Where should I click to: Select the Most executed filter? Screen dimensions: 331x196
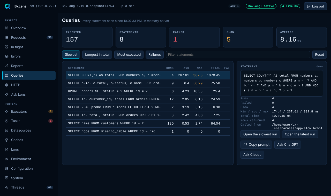click(129, 54)
